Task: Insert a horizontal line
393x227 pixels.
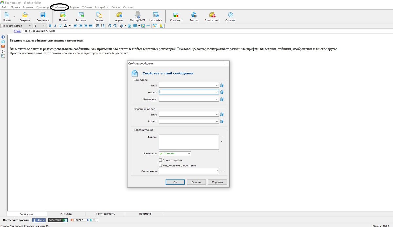Action: click(x=148, y=26)
